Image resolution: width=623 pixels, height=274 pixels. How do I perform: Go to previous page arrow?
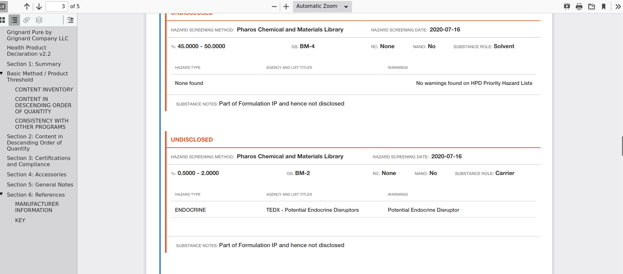click(27, 7)
